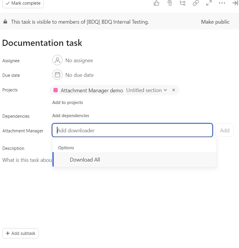Click the thumbs up like icon

click(156, 3)
